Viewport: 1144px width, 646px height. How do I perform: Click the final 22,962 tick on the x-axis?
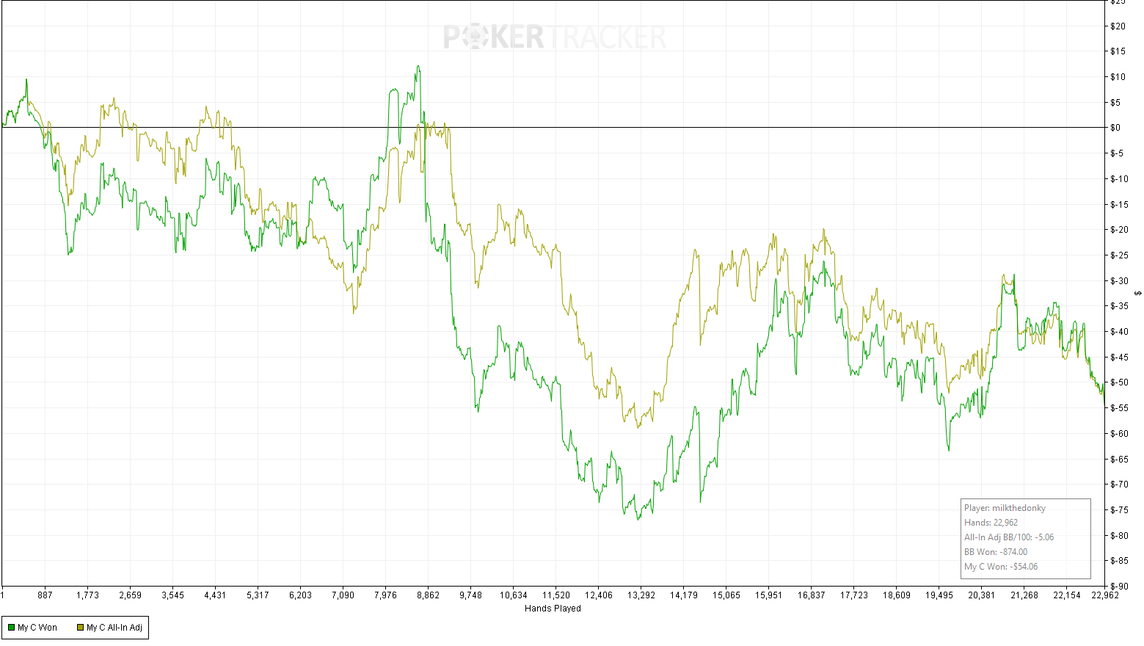click(x=1105, y=595)
